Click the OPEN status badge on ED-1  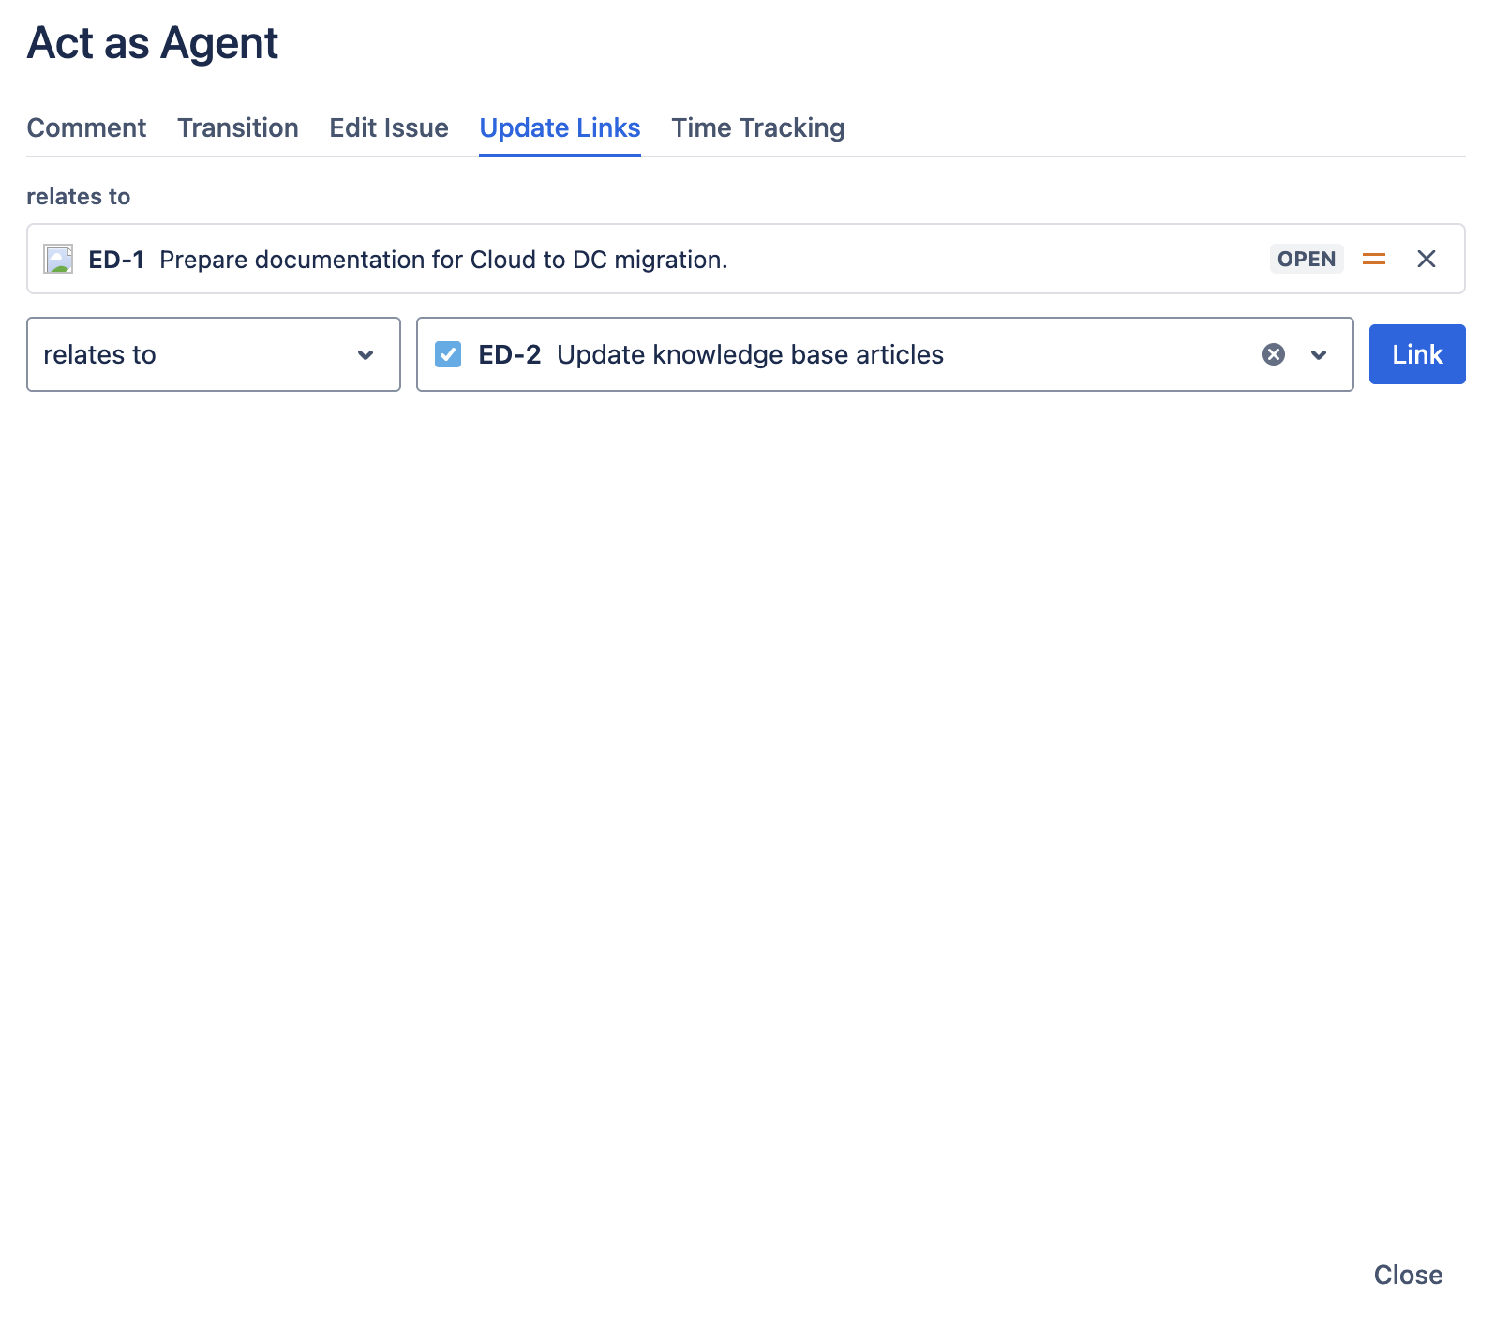1307,259
